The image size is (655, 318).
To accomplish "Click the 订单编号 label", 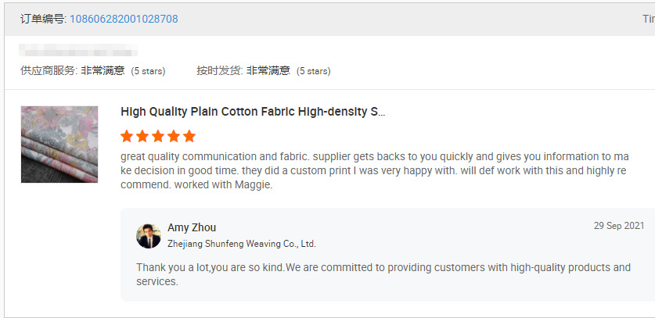I will coord(43,19).
